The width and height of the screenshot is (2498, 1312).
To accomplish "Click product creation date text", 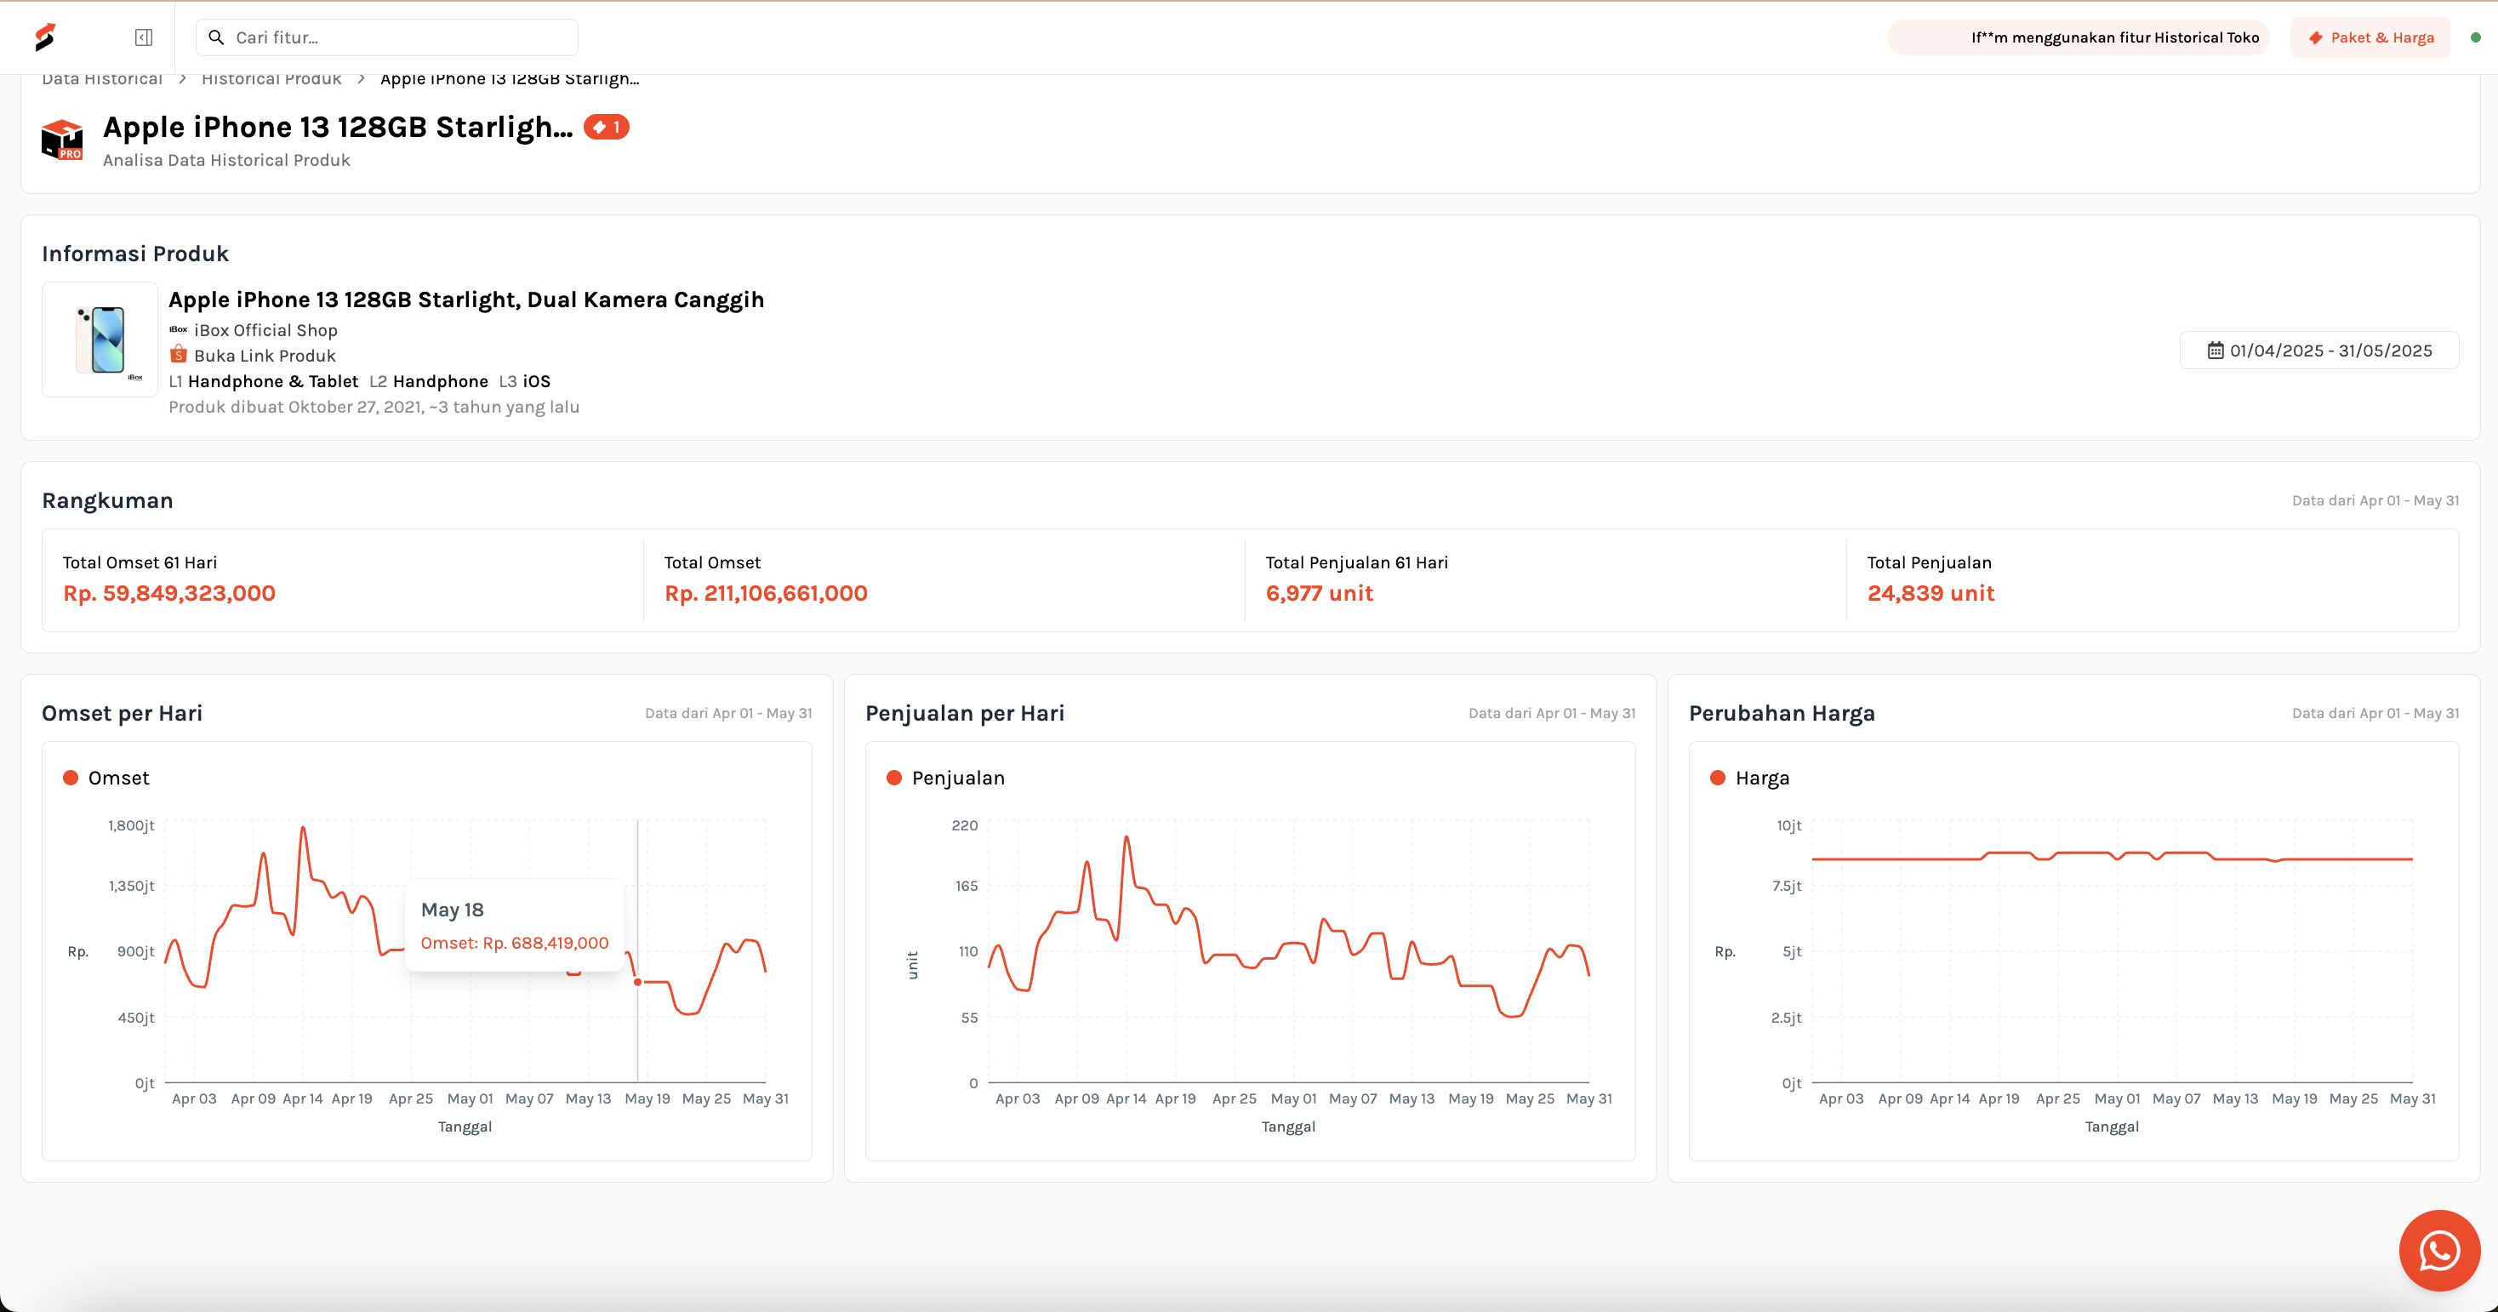I will click(374, 408).
